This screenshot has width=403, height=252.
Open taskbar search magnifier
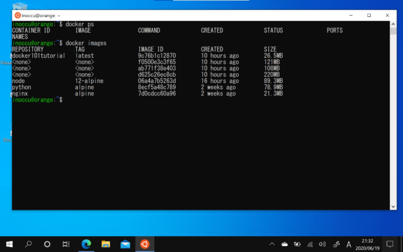28,244
